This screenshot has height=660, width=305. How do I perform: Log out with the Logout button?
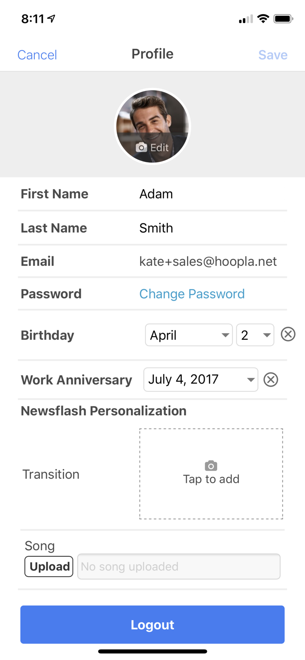click(x=152, y=624)
